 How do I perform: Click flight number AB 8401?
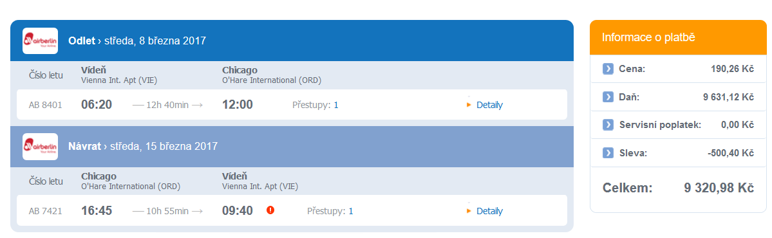[46, 105]
